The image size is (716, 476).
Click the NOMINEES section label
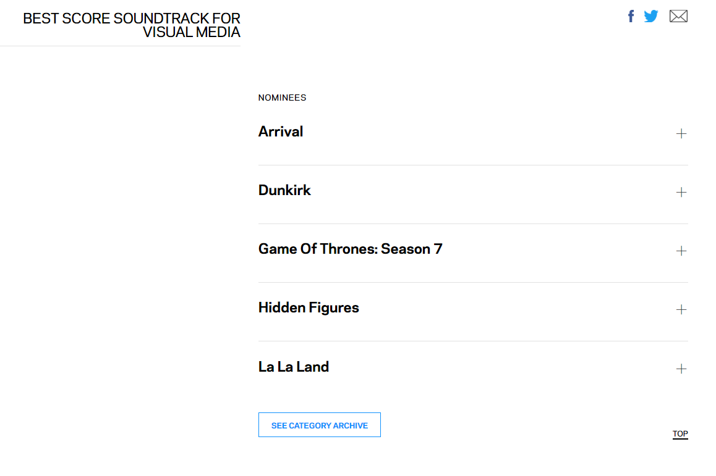click(x=282, y=98)
